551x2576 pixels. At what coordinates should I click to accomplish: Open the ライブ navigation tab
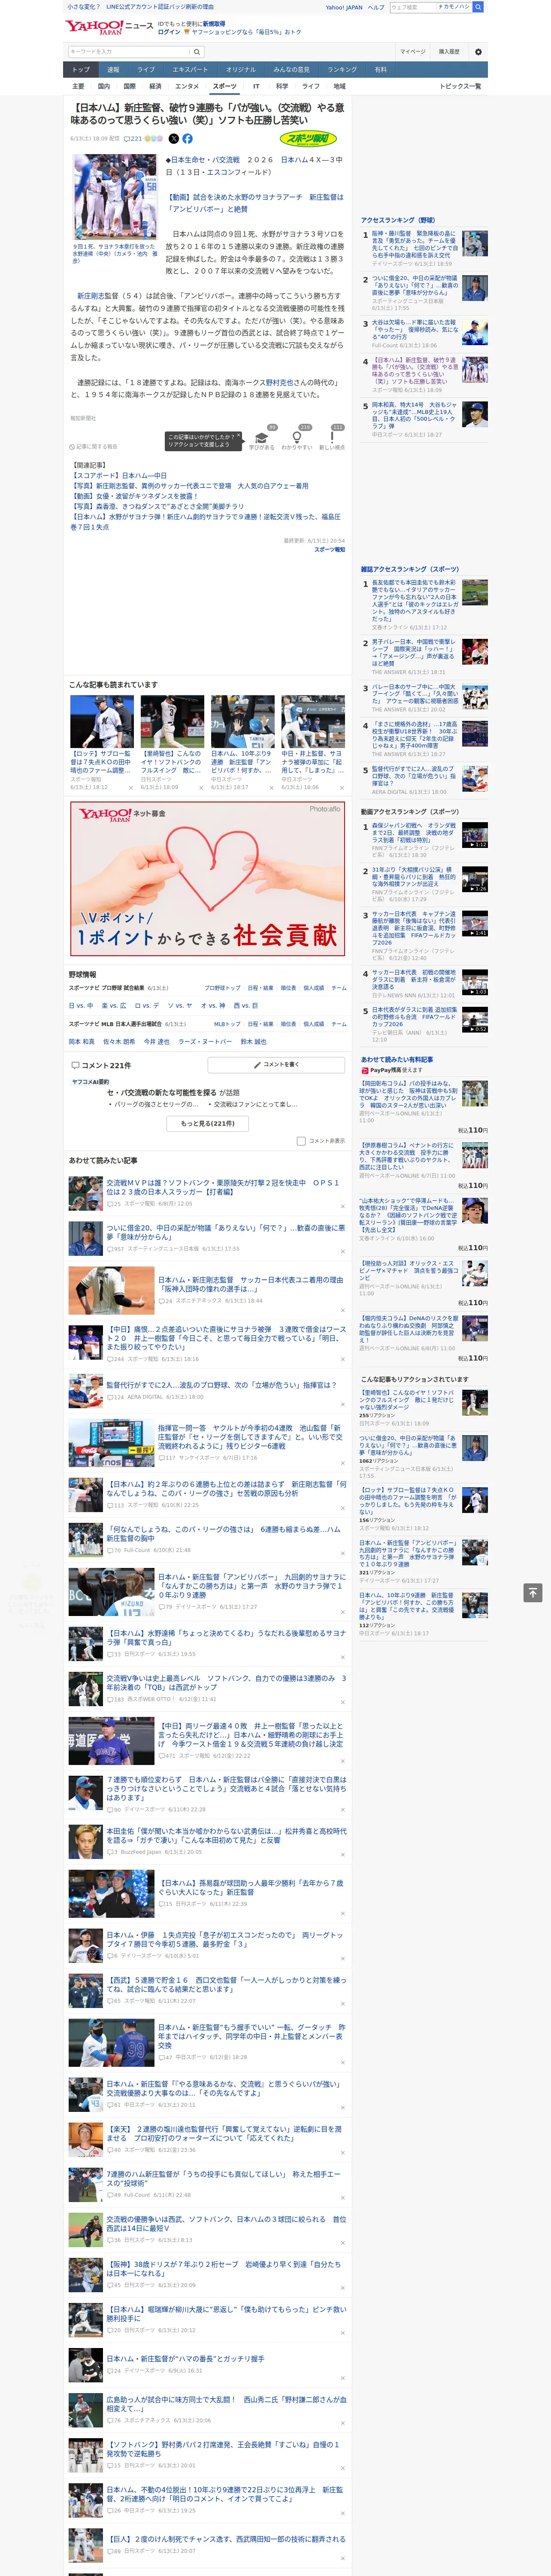(146, 70)
